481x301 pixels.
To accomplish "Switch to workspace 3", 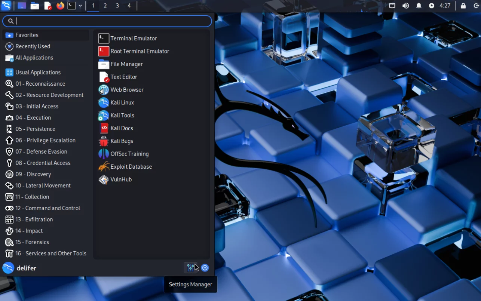I will click(x=117, y=6).
